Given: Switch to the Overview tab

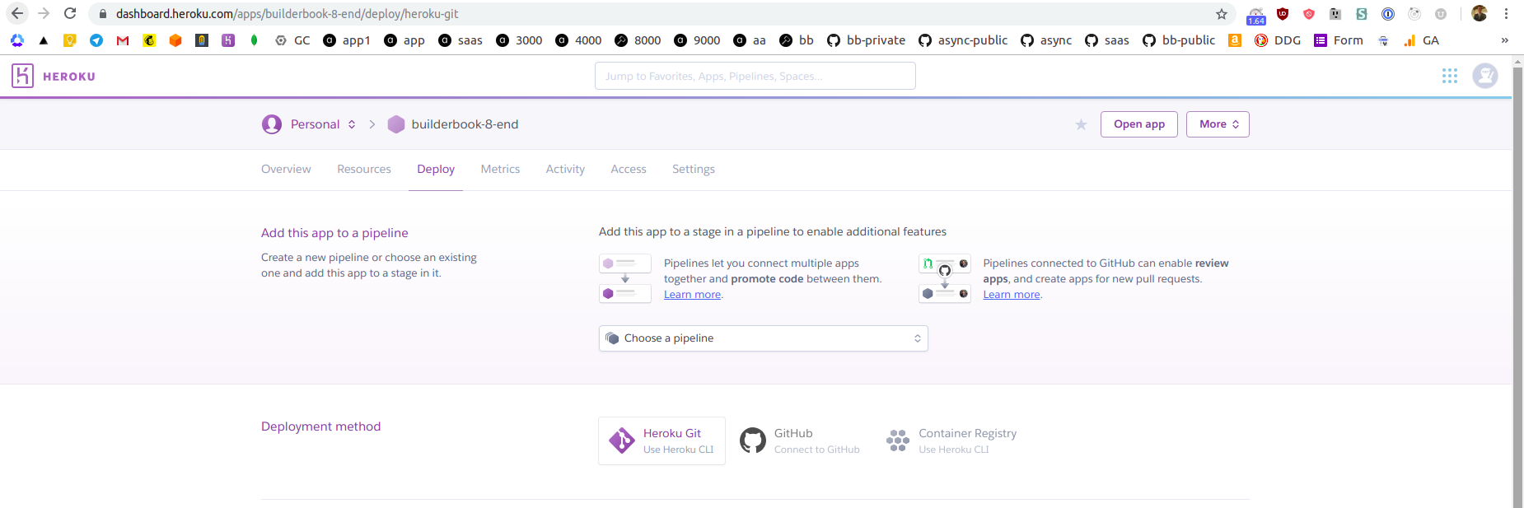Looking at the screenshot, I should pos(286,169).
